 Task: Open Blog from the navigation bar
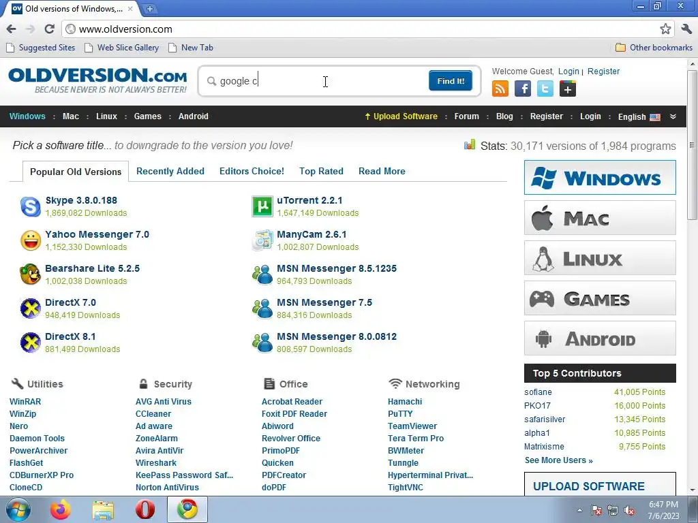(x=504, y=116)
